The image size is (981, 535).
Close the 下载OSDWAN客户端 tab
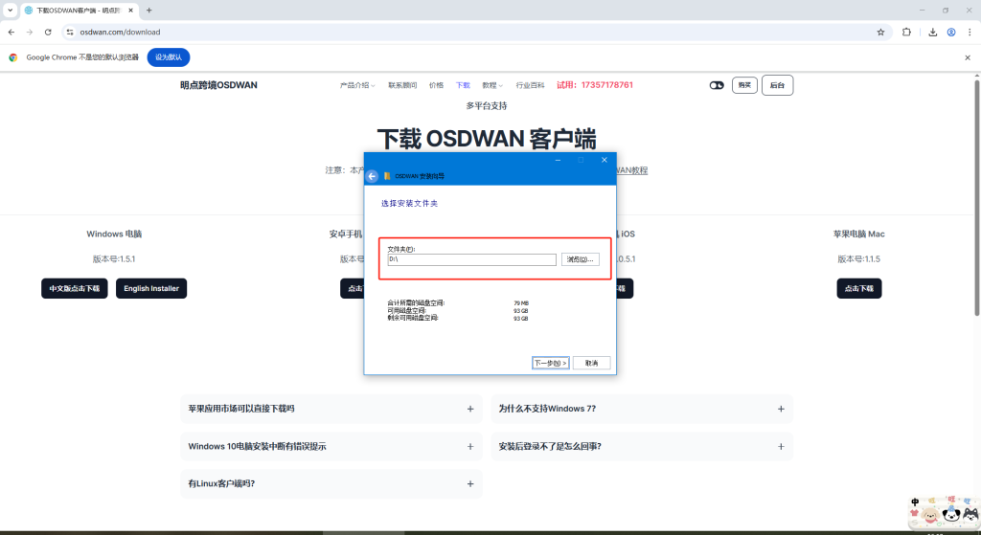(x=130, y=11)
